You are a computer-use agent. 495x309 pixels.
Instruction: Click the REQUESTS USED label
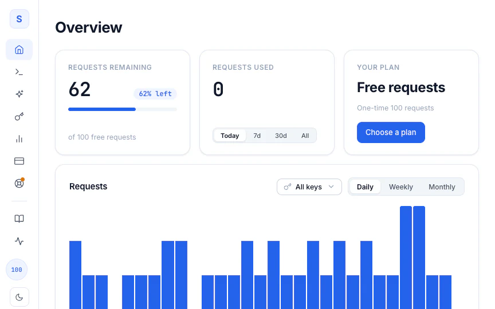tap(243, 67)
